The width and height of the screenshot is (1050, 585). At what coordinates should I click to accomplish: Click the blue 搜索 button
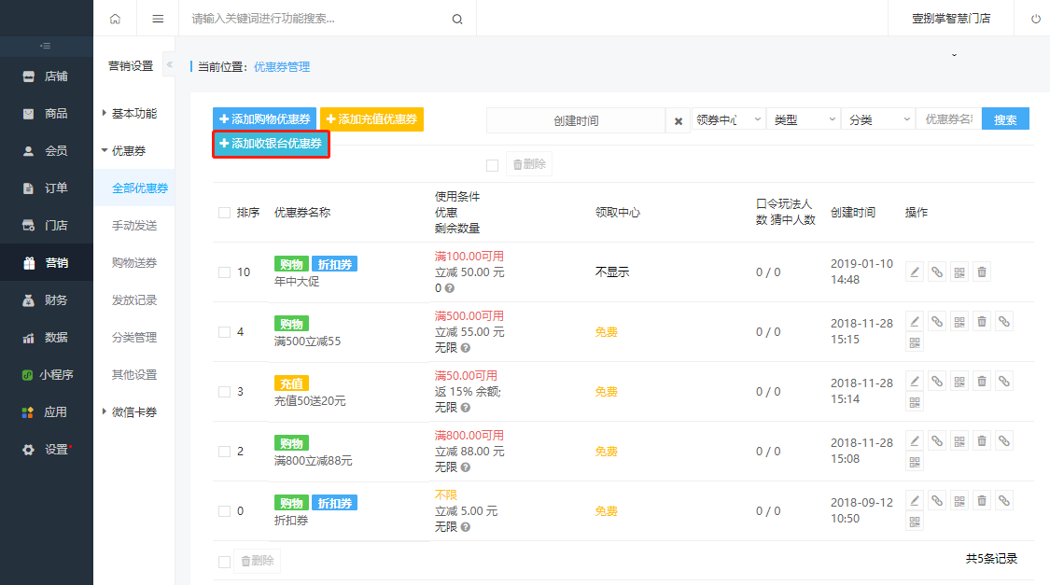pos(1005,119)
